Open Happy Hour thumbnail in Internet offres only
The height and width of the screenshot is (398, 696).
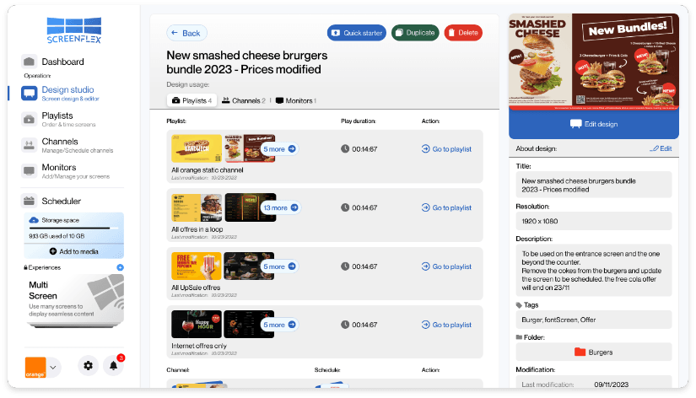(x=197, y=325)
